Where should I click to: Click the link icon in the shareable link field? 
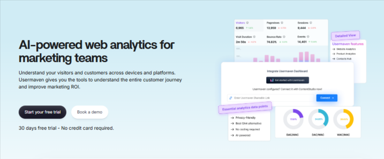point(231,98)
